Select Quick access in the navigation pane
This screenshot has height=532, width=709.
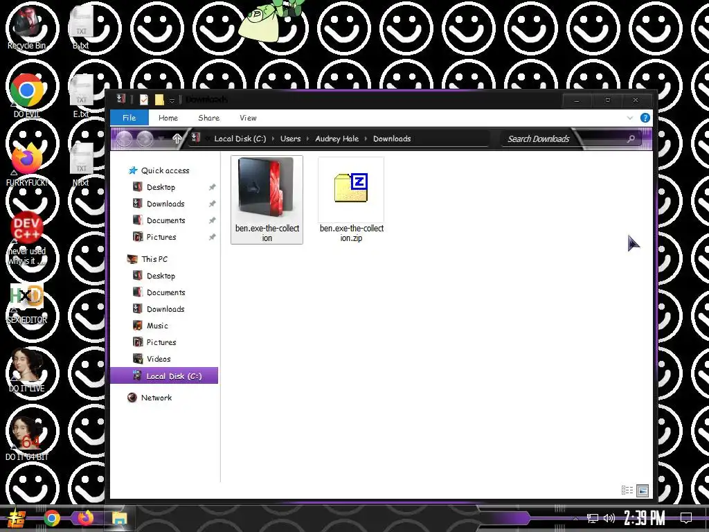[159, 170]
